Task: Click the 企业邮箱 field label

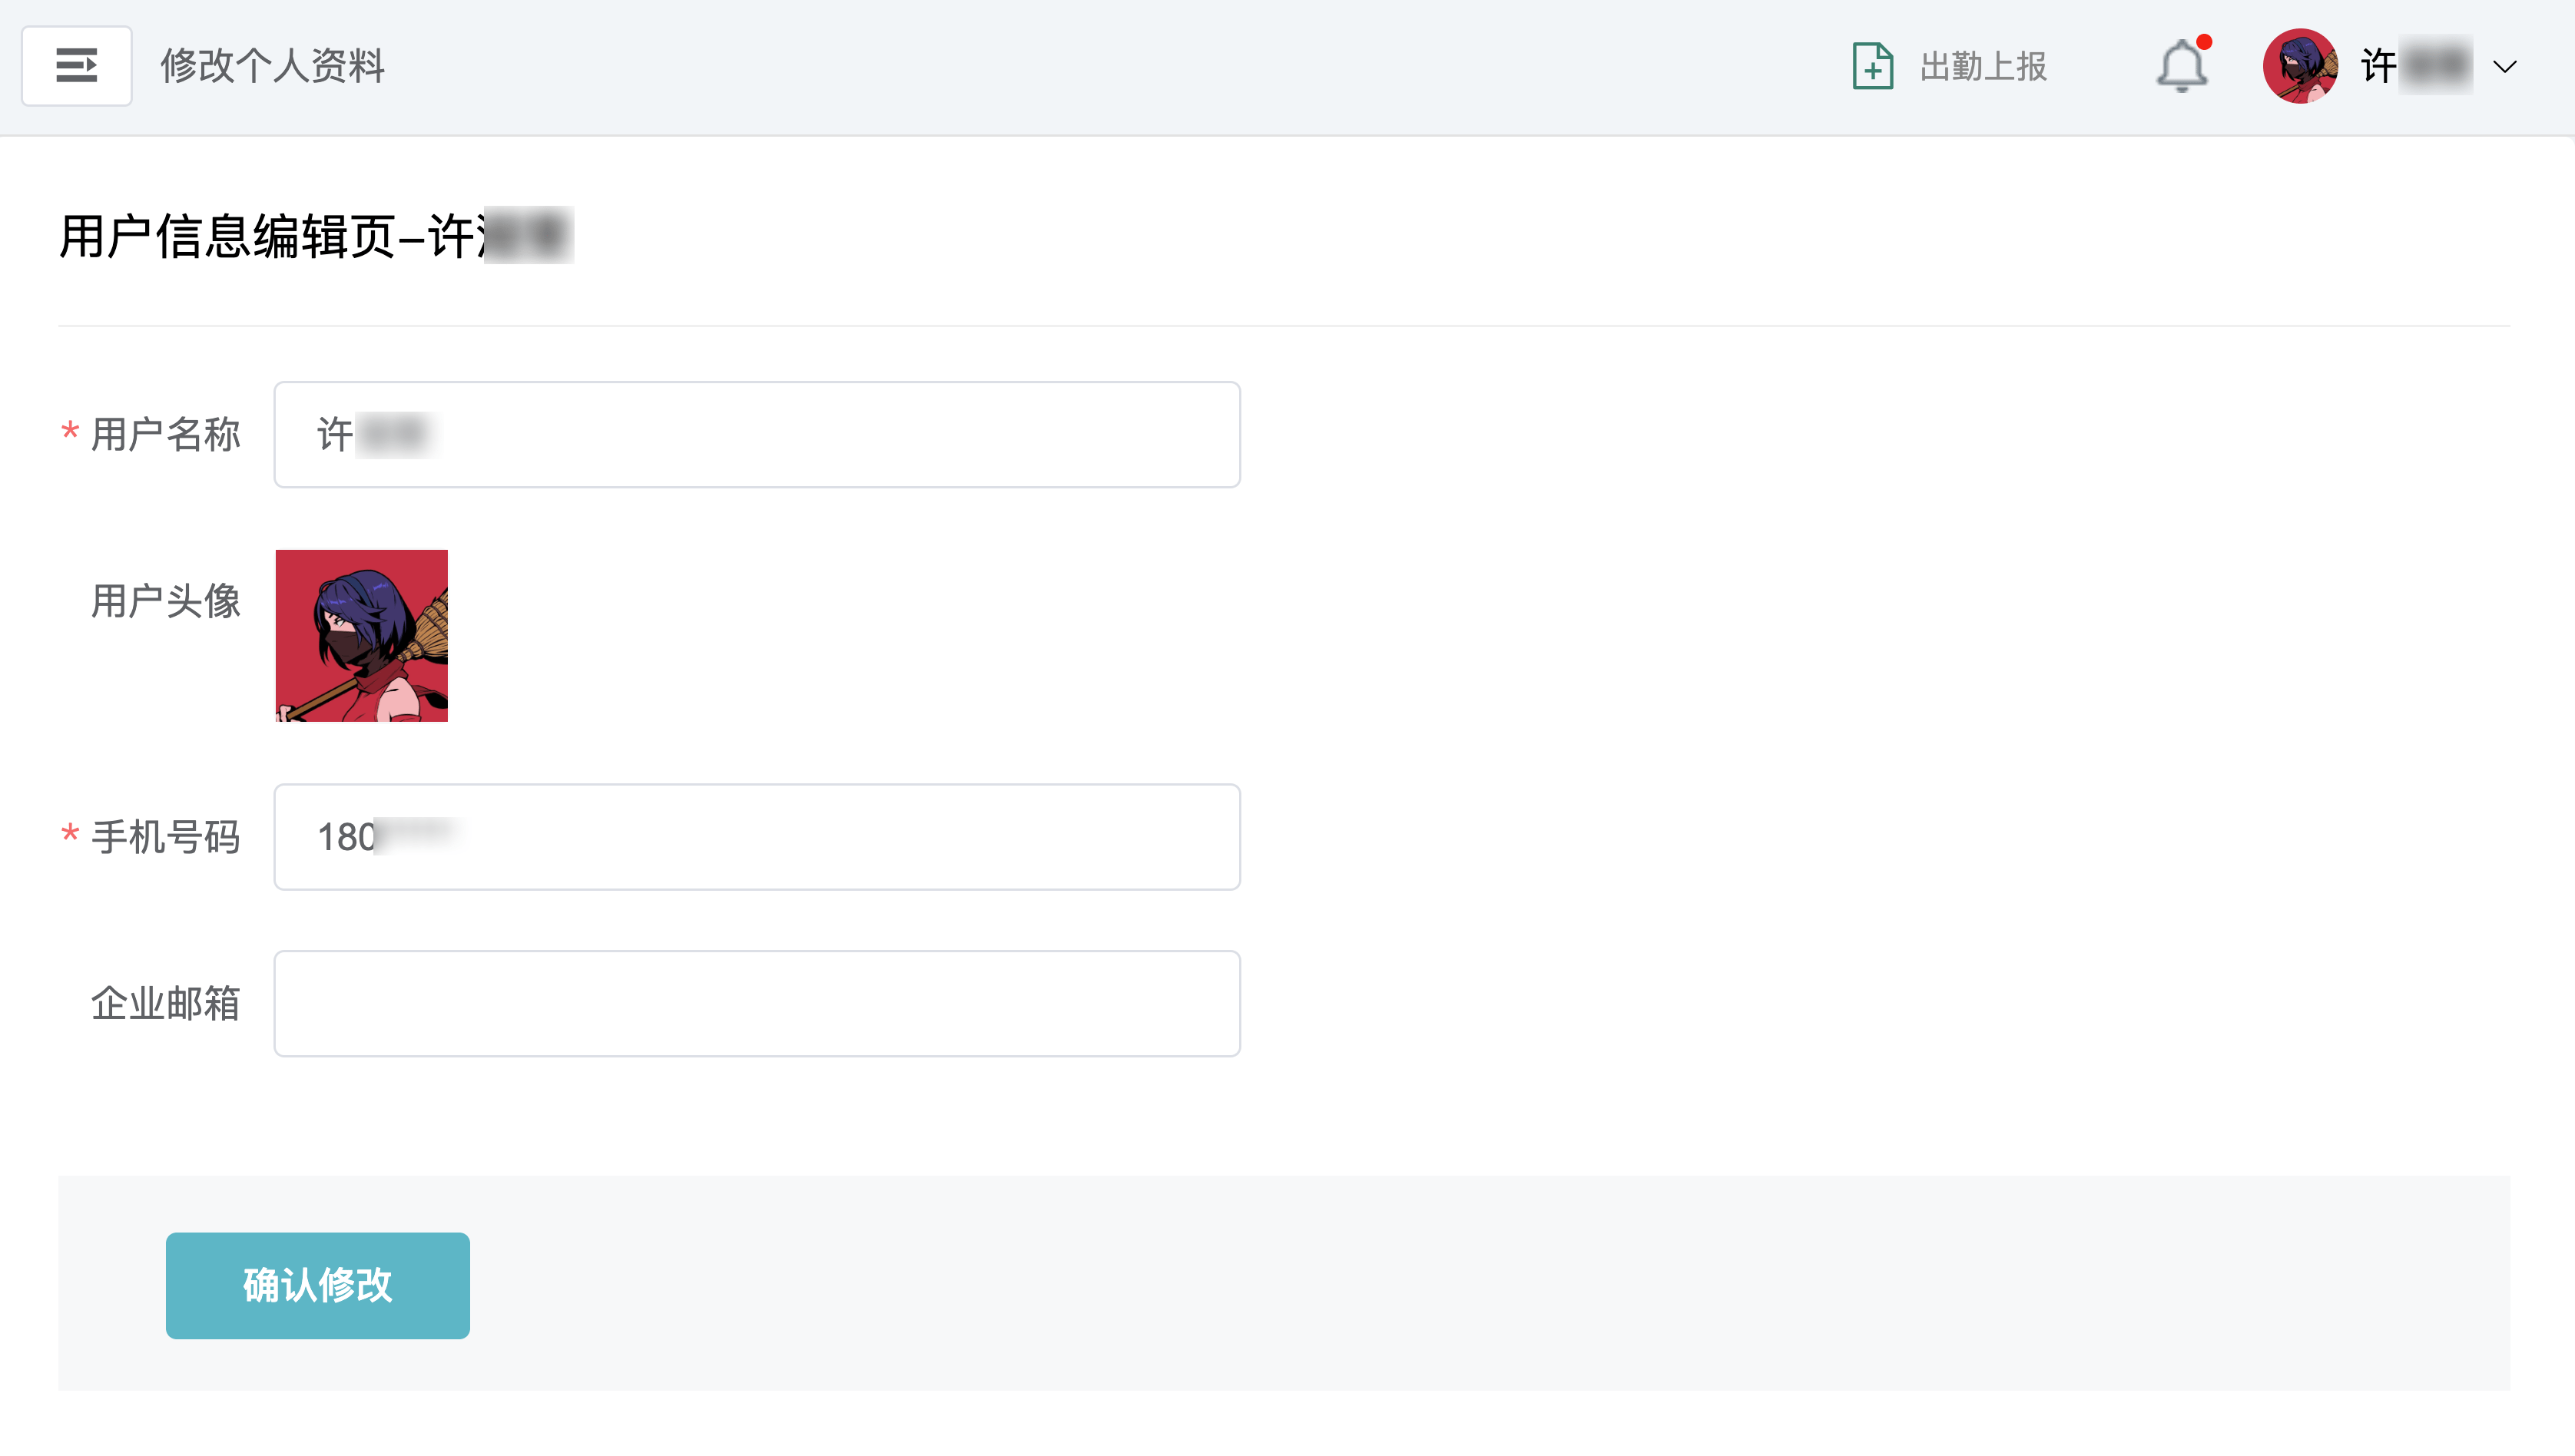Action: point(165,1003)
